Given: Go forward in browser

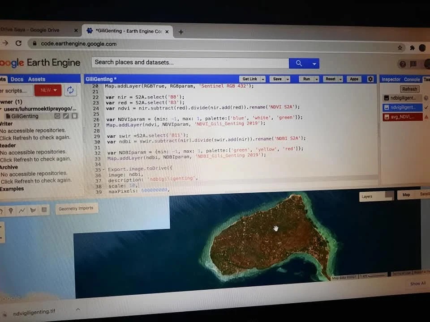Looking at the screenshot, I should click(x=5, y=43).
